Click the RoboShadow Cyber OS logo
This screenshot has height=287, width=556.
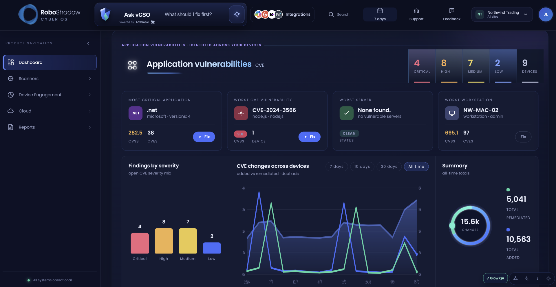[49, 14]
